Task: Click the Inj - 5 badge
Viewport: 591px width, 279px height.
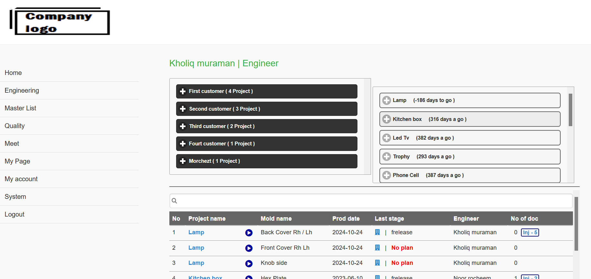Action: [x=530, y=232]
